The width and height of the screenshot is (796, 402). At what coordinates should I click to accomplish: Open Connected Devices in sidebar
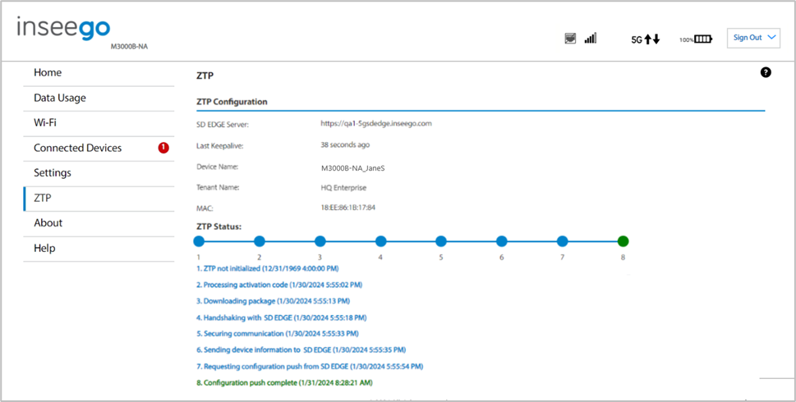pyautogui.click(x=99, y=148)
